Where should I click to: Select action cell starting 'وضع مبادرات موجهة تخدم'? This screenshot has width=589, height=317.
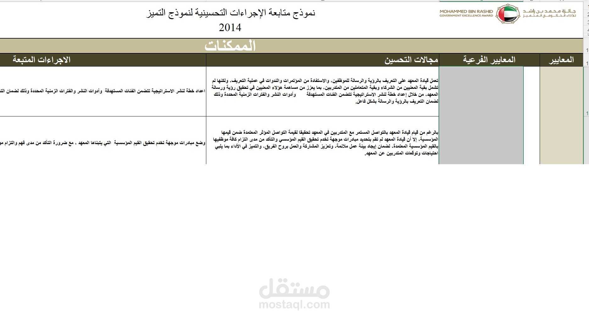(103, 140)
